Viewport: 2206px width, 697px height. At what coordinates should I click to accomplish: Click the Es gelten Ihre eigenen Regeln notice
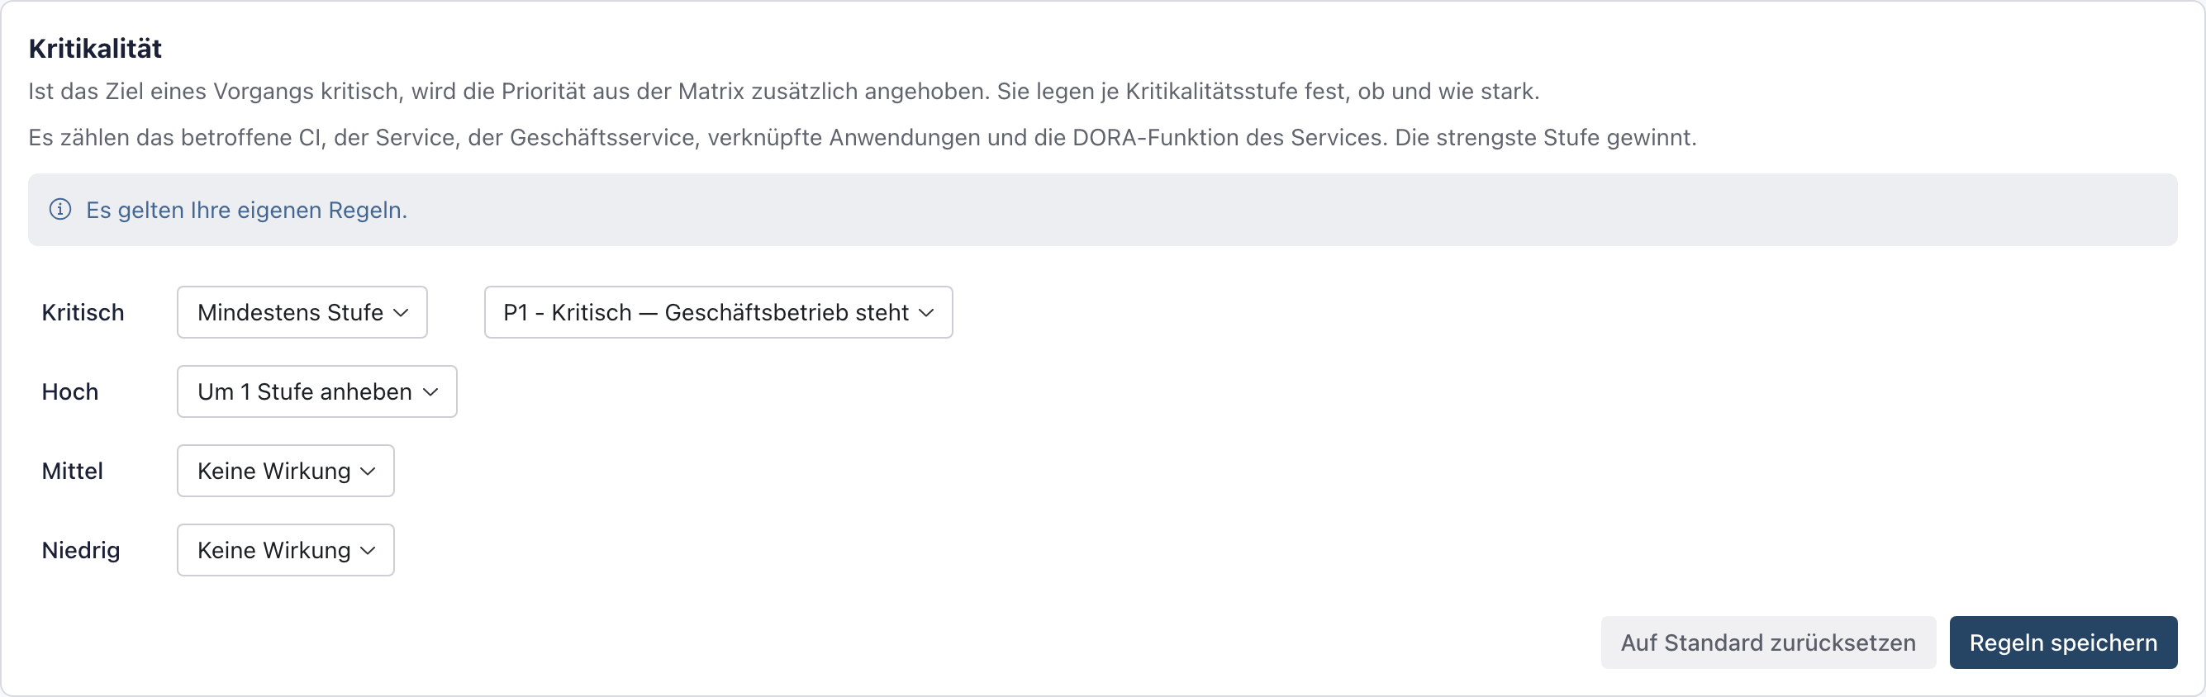pos(247,210)
